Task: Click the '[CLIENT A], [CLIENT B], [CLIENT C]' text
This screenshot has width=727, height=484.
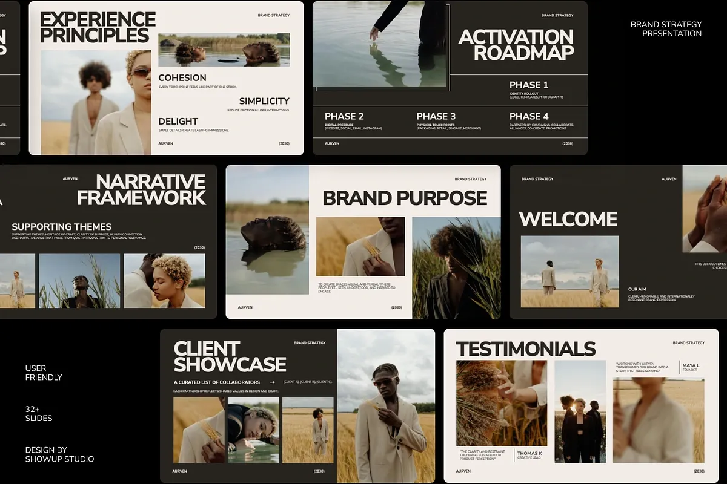Action: point(308,382)
